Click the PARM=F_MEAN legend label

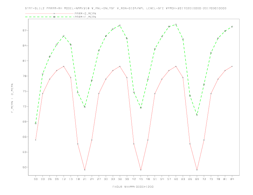point(85,17)
